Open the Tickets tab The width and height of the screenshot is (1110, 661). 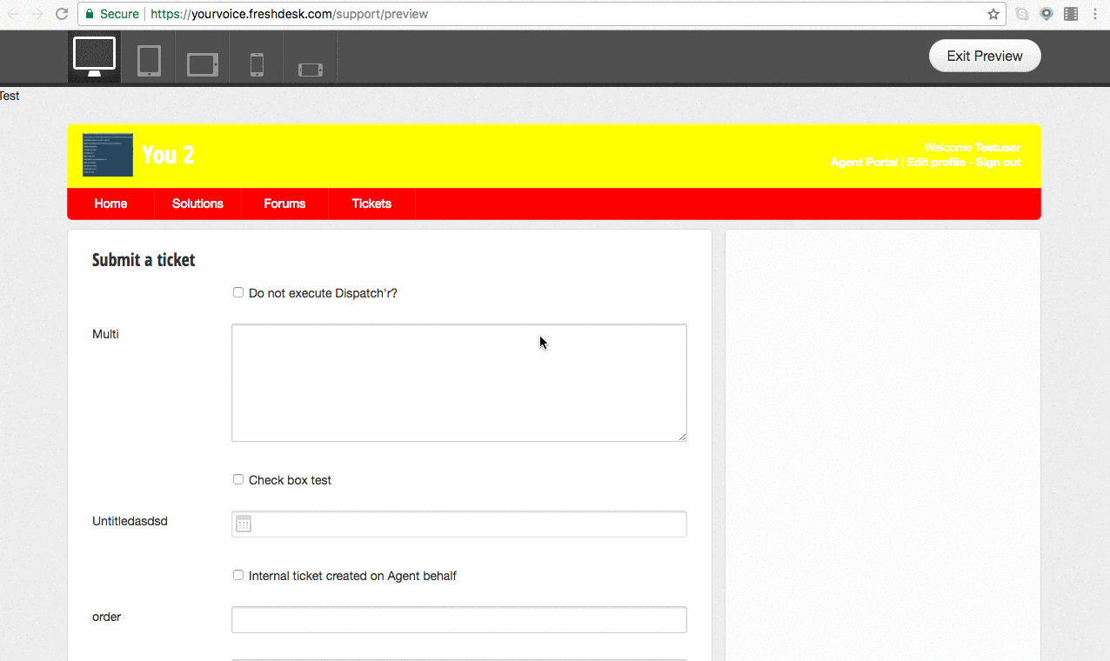tap(371, 204)
